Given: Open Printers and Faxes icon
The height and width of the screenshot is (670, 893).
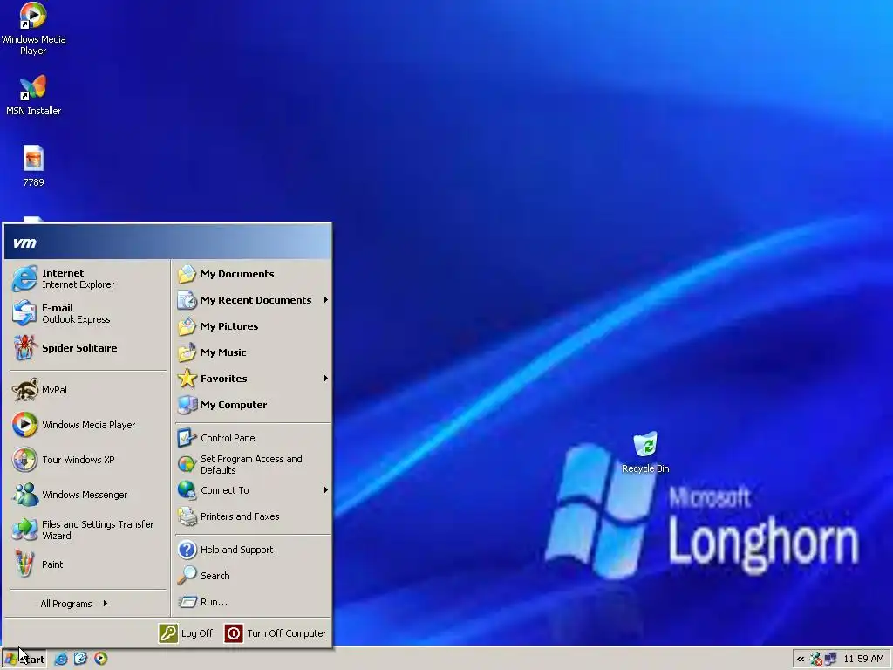Looking at the screenshot, I should pyautogui.click(x=187, y=516).
